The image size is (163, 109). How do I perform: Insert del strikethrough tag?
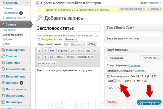(73, 51)
